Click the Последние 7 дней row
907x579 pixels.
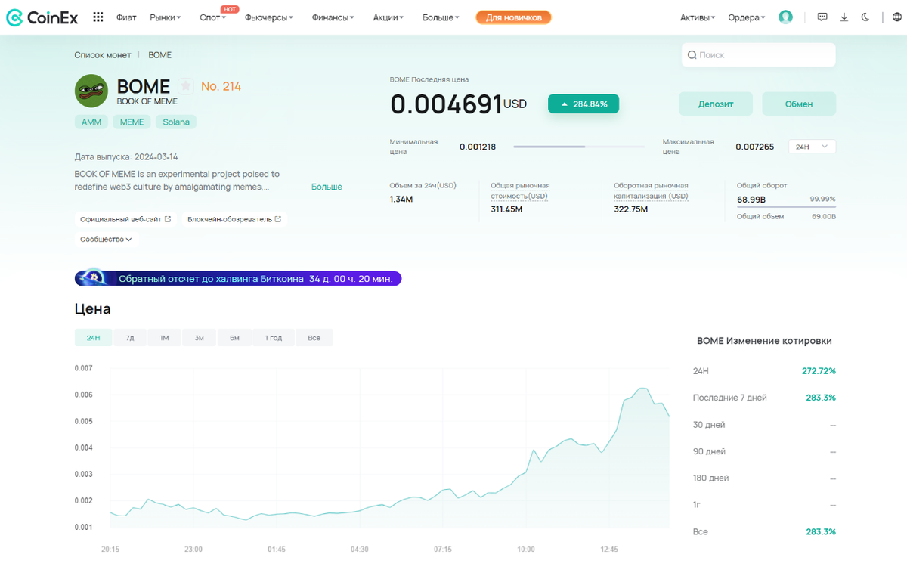point(764,398)
